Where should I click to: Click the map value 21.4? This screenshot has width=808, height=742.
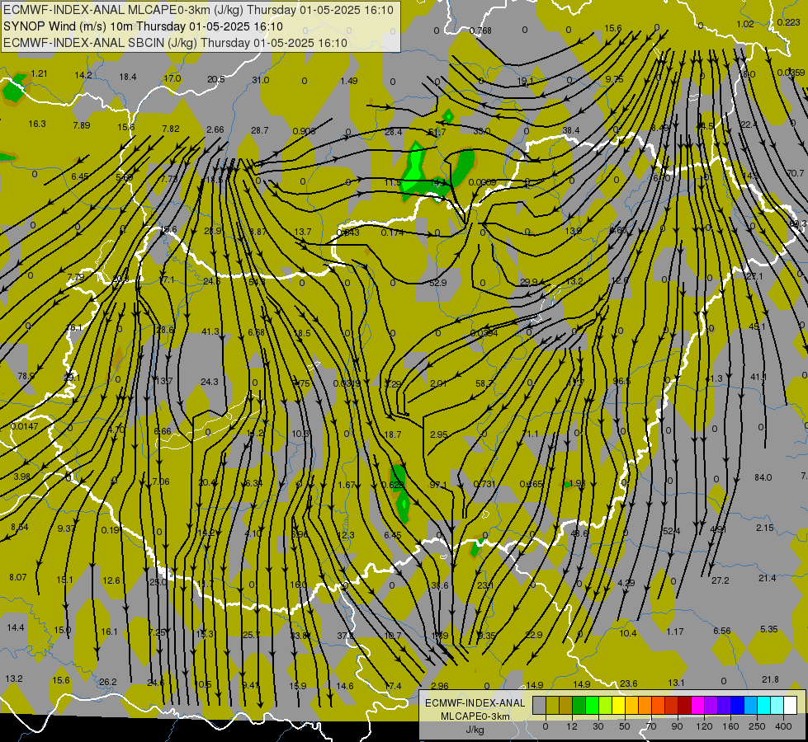tap(768, 578)
